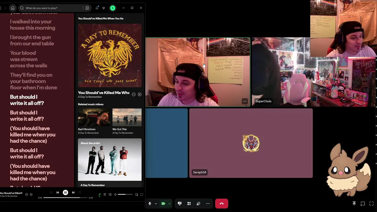Viewport: 377px width, 212px height.
Task: Open Spotify miniplayer
Action: pos(136,195)
